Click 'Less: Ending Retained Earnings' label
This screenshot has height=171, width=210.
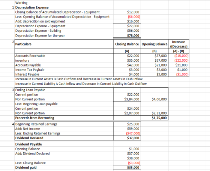38,134
